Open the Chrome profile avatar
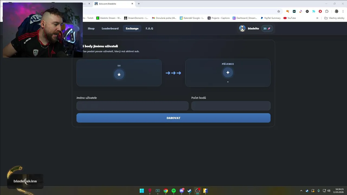 336,11
